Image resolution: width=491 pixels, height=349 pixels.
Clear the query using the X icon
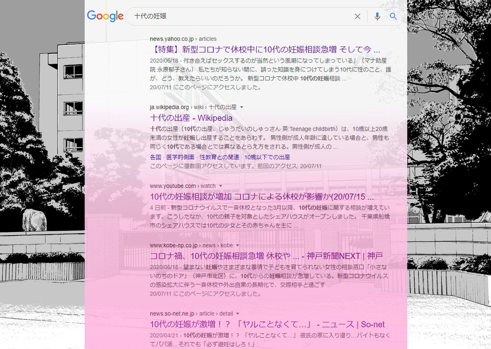(x=357, y=16)
